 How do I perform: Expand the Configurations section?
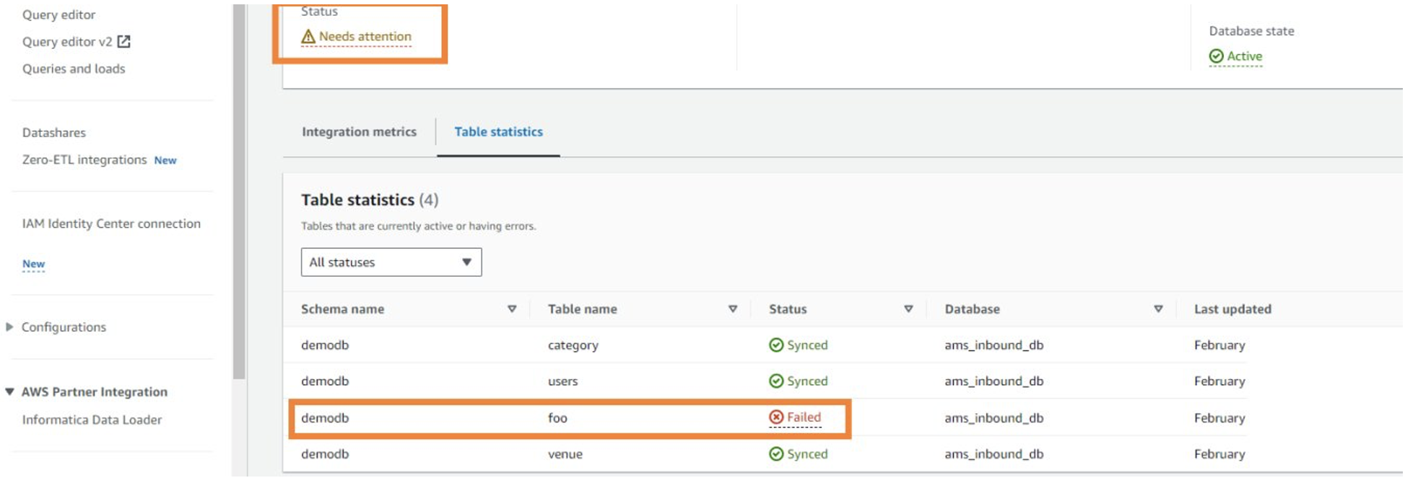coord(9,327)
